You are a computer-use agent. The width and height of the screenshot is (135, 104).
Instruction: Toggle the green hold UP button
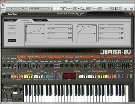47,76
